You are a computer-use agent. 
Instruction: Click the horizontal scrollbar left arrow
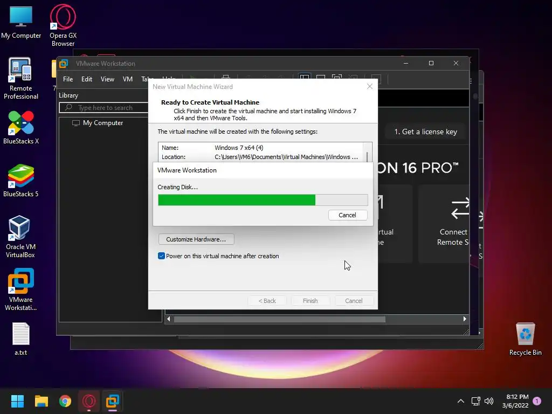(169, 319)
